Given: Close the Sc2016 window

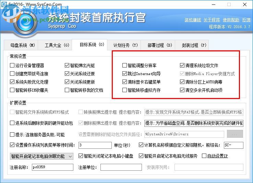Looking at the screenshot, I should (x=245, y=4).
